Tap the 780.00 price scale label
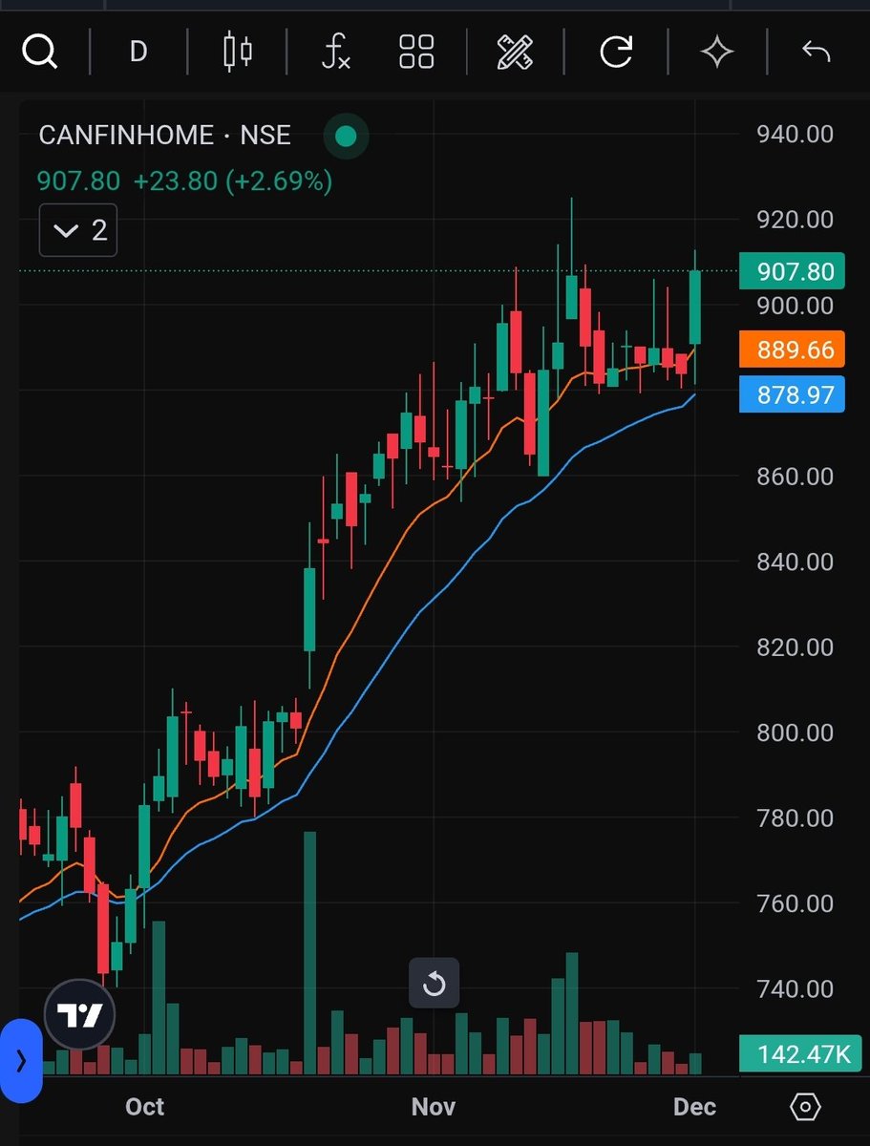870x1146 pixels. [795, 818]
